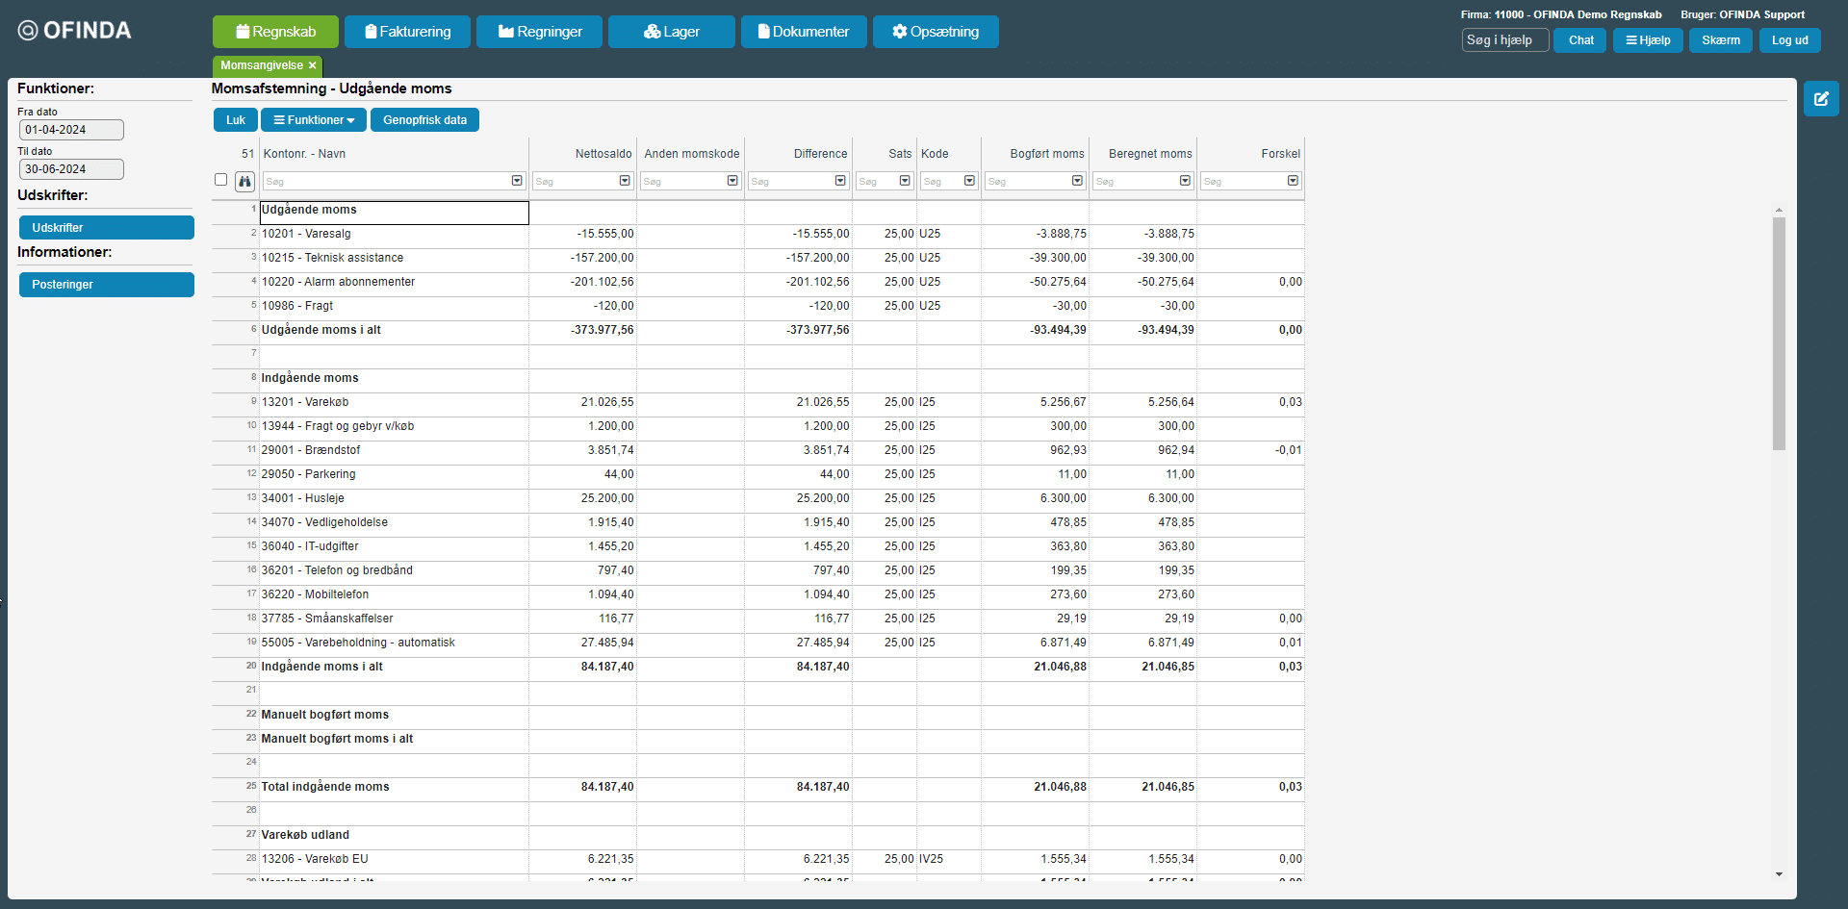Open the filter dropdown for the Kontonr. column
The image size is (1848, 909).
click(x=517, y=181)
